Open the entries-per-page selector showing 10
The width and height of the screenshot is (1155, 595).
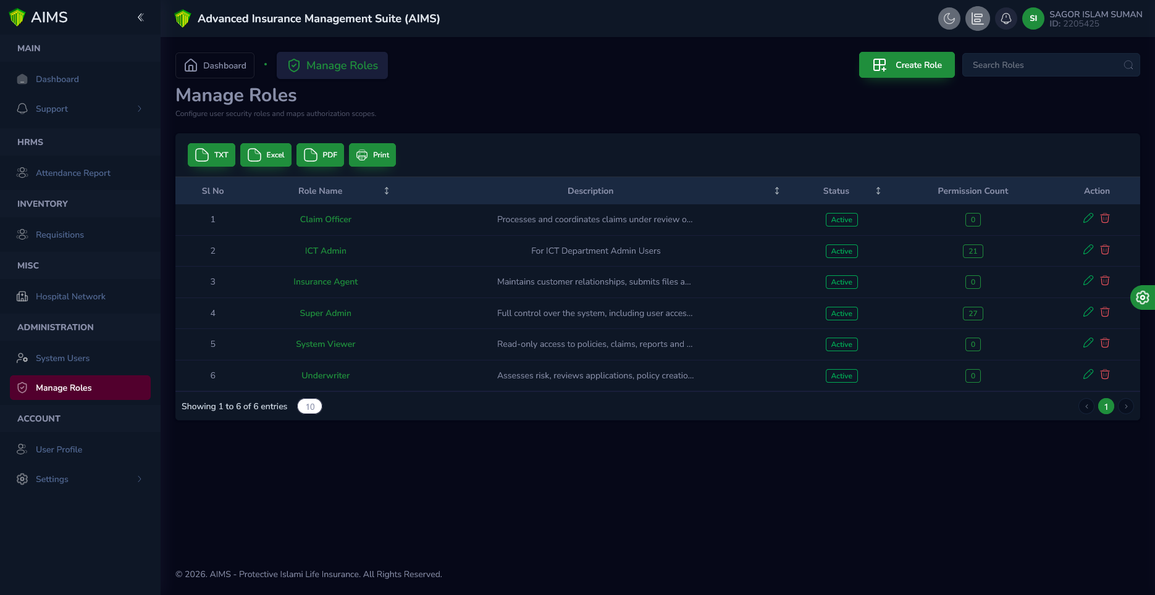pyautogui.click(x=310, y=406)
